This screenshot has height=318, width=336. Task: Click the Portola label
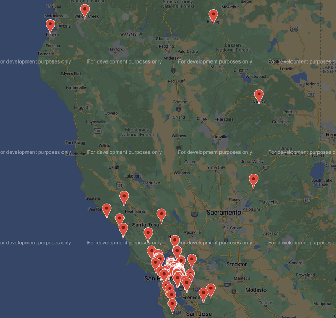[x=290, y=112]
